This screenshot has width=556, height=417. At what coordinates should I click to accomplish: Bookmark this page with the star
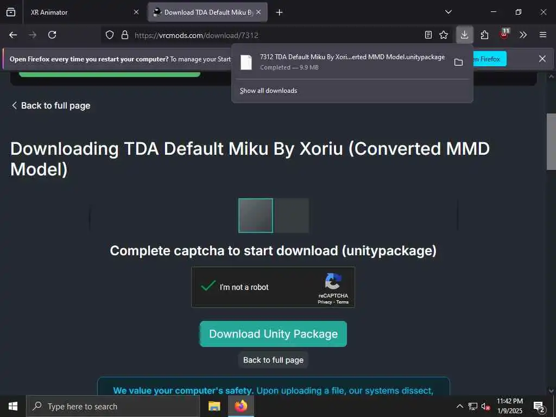[x=444, y=35]
